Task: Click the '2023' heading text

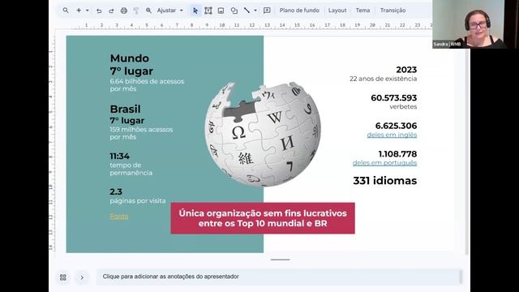Action: (406, 70)
